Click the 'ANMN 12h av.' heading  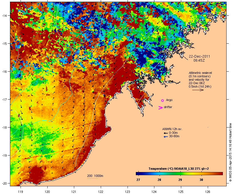point(172,129)
